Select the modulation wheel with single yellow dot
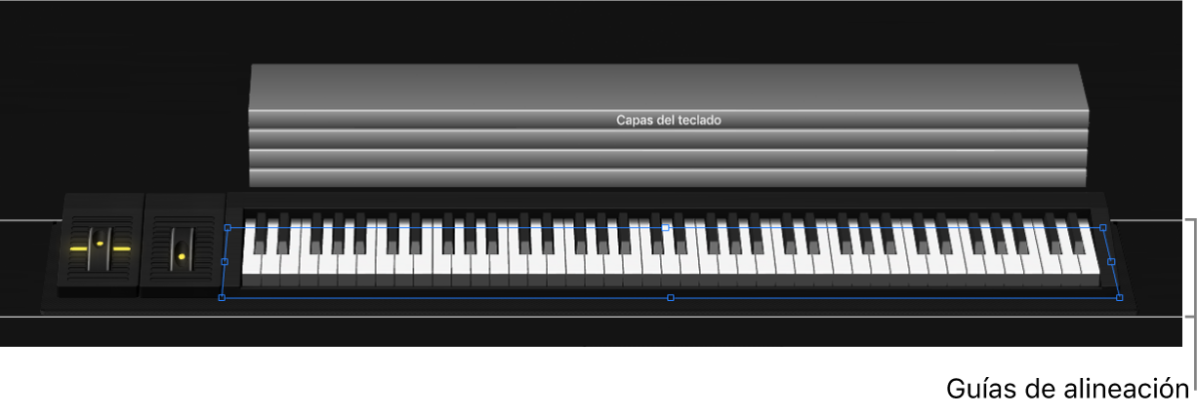 tap(180, 246)
